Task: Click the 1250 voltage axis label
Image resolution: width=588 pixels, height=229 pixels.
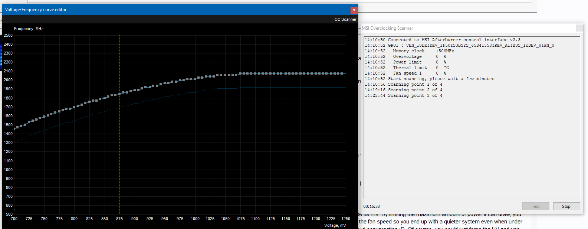Action: (346, 219)
